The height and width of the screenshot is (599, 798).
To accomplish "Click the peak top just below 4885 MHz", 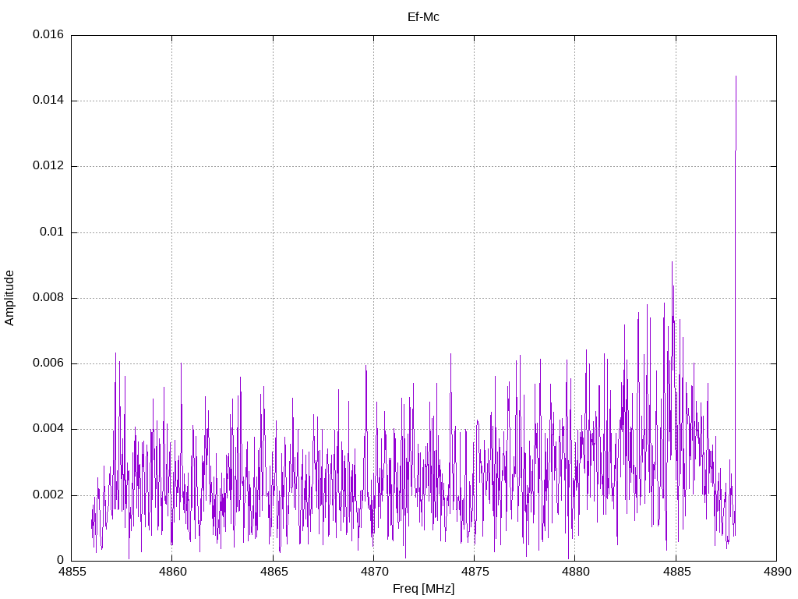I will click(x=672, y=262).
